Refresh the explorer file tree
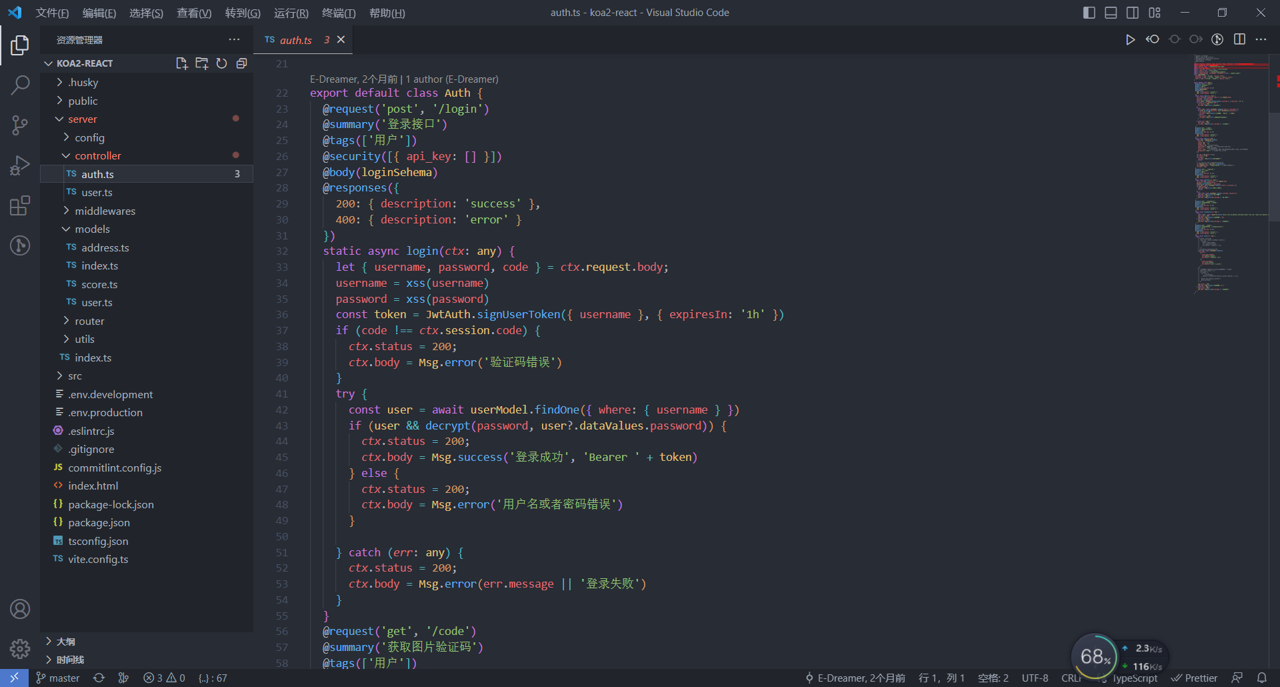The image size is (1280, 687). 221,63
